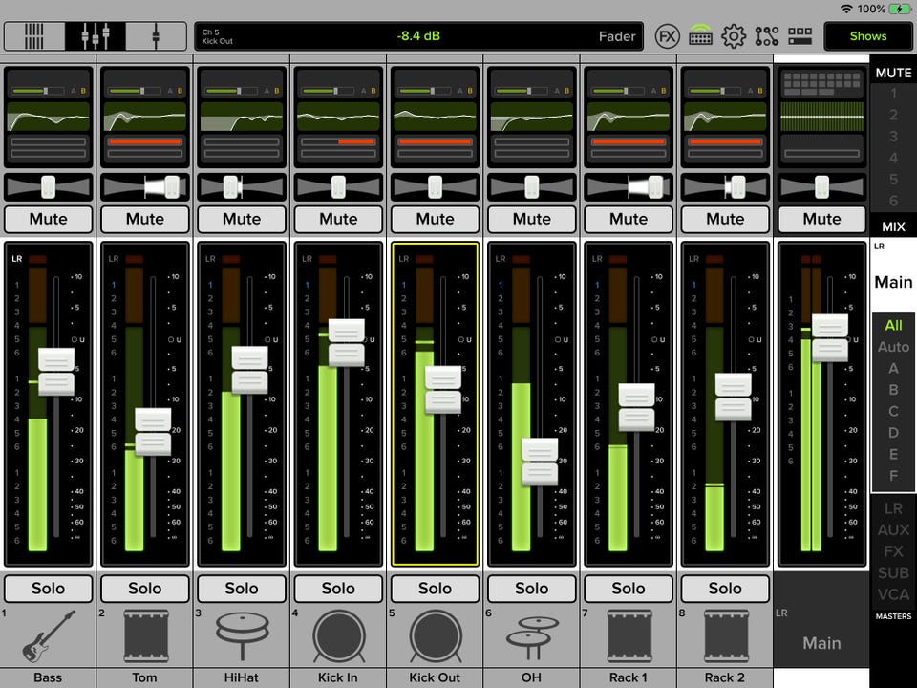Open the Main mix selector
This screenshot has height=688, width=917.
click(x=893, y=282)
